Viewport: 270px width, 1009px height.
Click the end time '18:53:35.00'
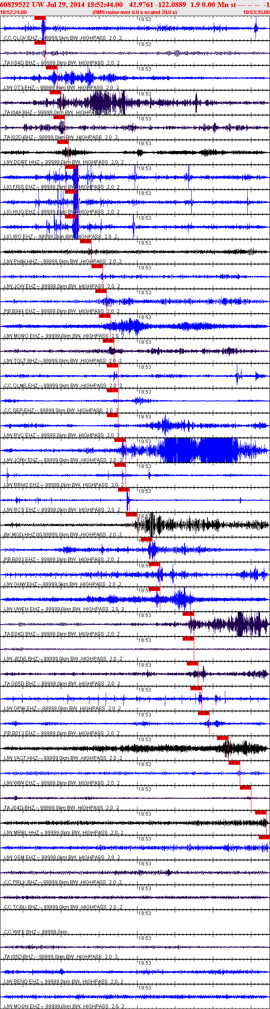click(x=256, y=12)
